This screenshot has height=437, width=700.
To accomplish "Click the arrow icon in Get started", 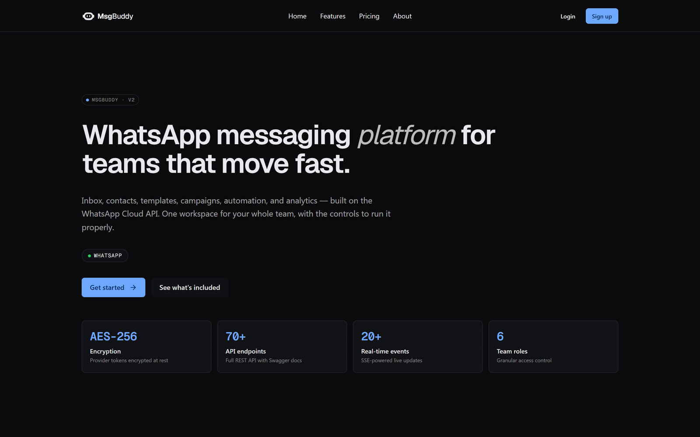I will tap(133, 288).
